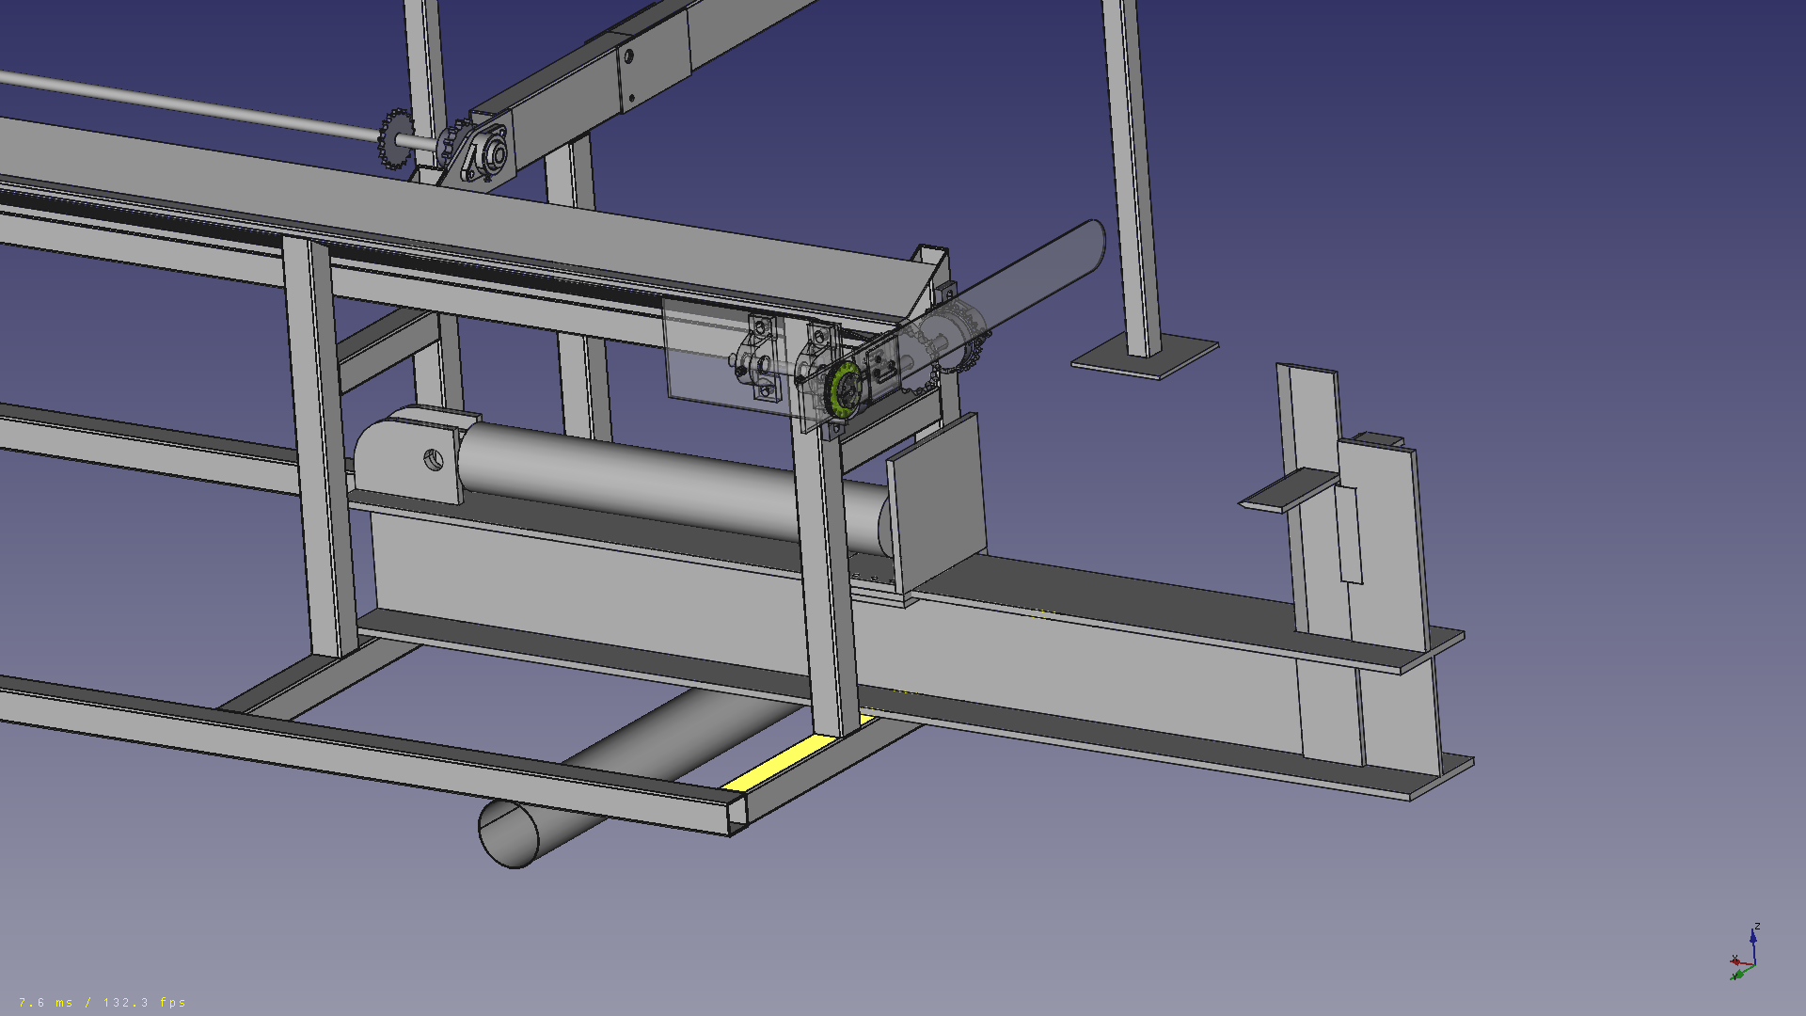This screenshot has width=1806, height=1016.
Task: Click the fps counter text
Action: 102,1002
